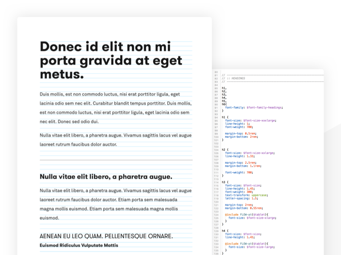Click code 'font-size: $font-size-xxlarge;'
Screen dimensions: 341x255
[x=250, y=153]
